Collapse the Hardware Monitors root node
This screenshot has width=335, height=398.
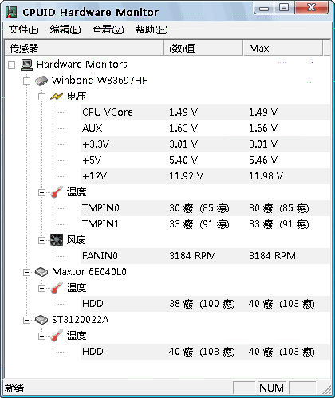(x=12, y=65)
